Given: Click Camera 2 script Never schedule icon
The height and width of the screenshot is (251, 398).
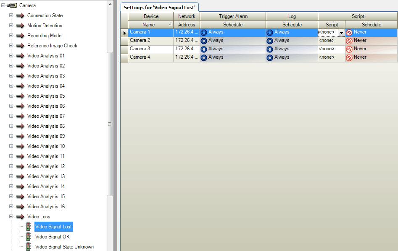Looking at the screenshot, I should (x=349, y=41).
